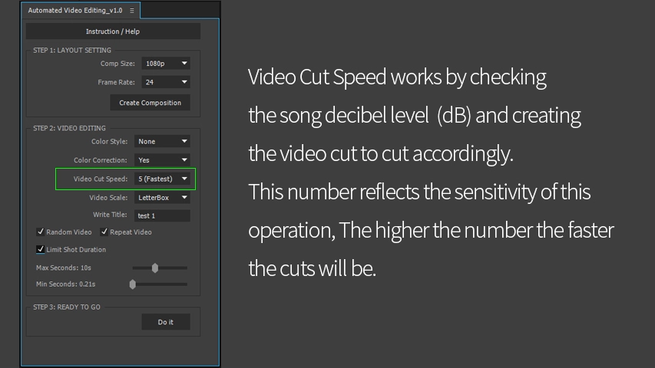Click the Max Seconds: 10s label

pyautogui.click(x=64, y=268)
